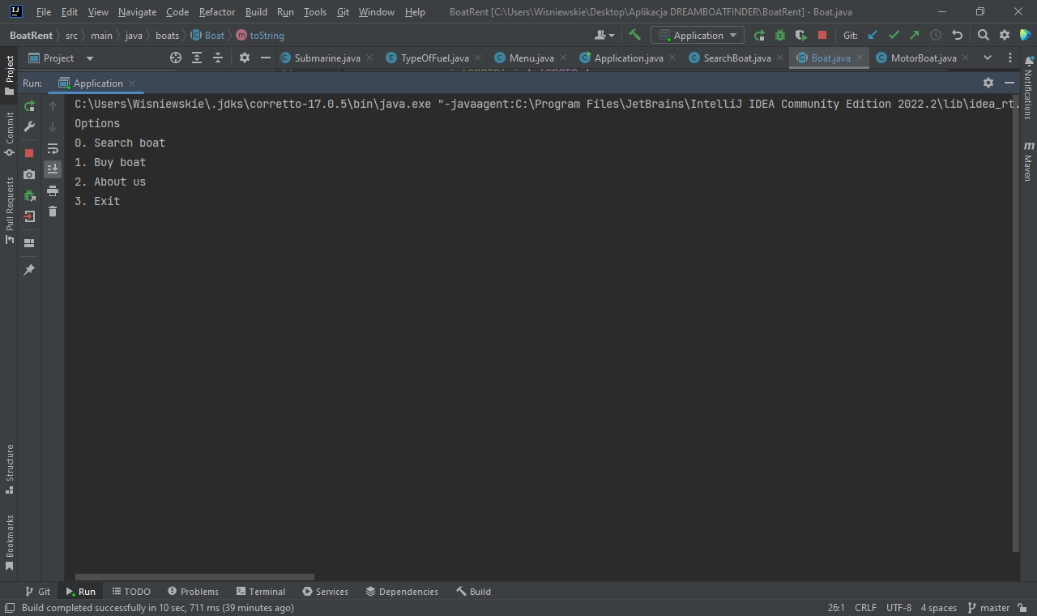Start debugging with the bug icon
Screen dimensions: 1037x616
pyautogui.click(x=780, y=35)
